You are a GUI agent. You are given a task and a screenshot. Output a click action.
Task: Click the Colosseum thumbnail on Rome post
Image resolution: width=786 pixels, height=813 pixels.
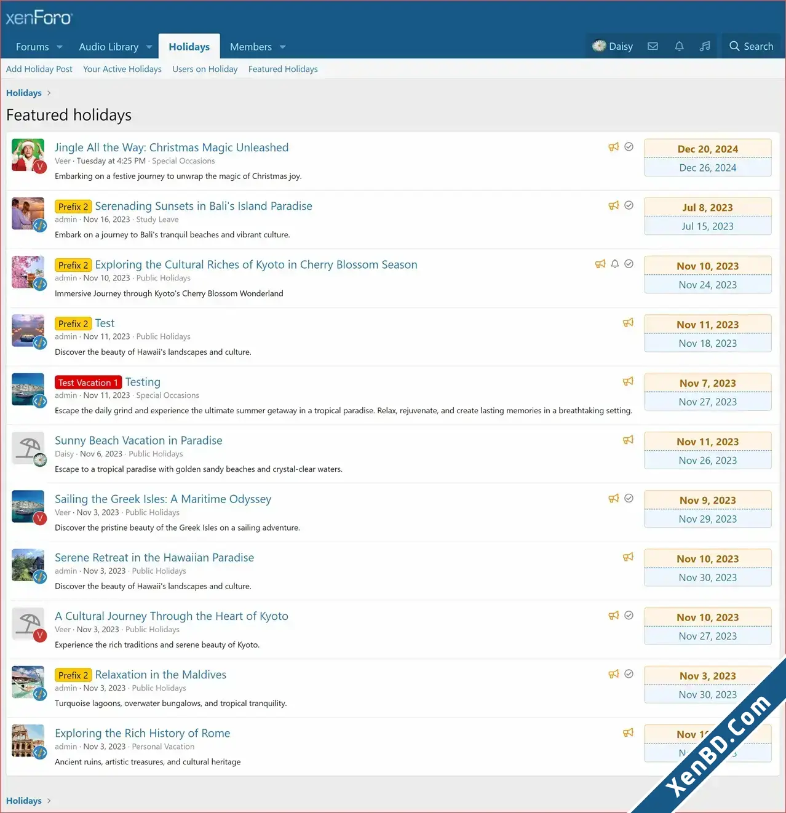(x=28, y=740)
